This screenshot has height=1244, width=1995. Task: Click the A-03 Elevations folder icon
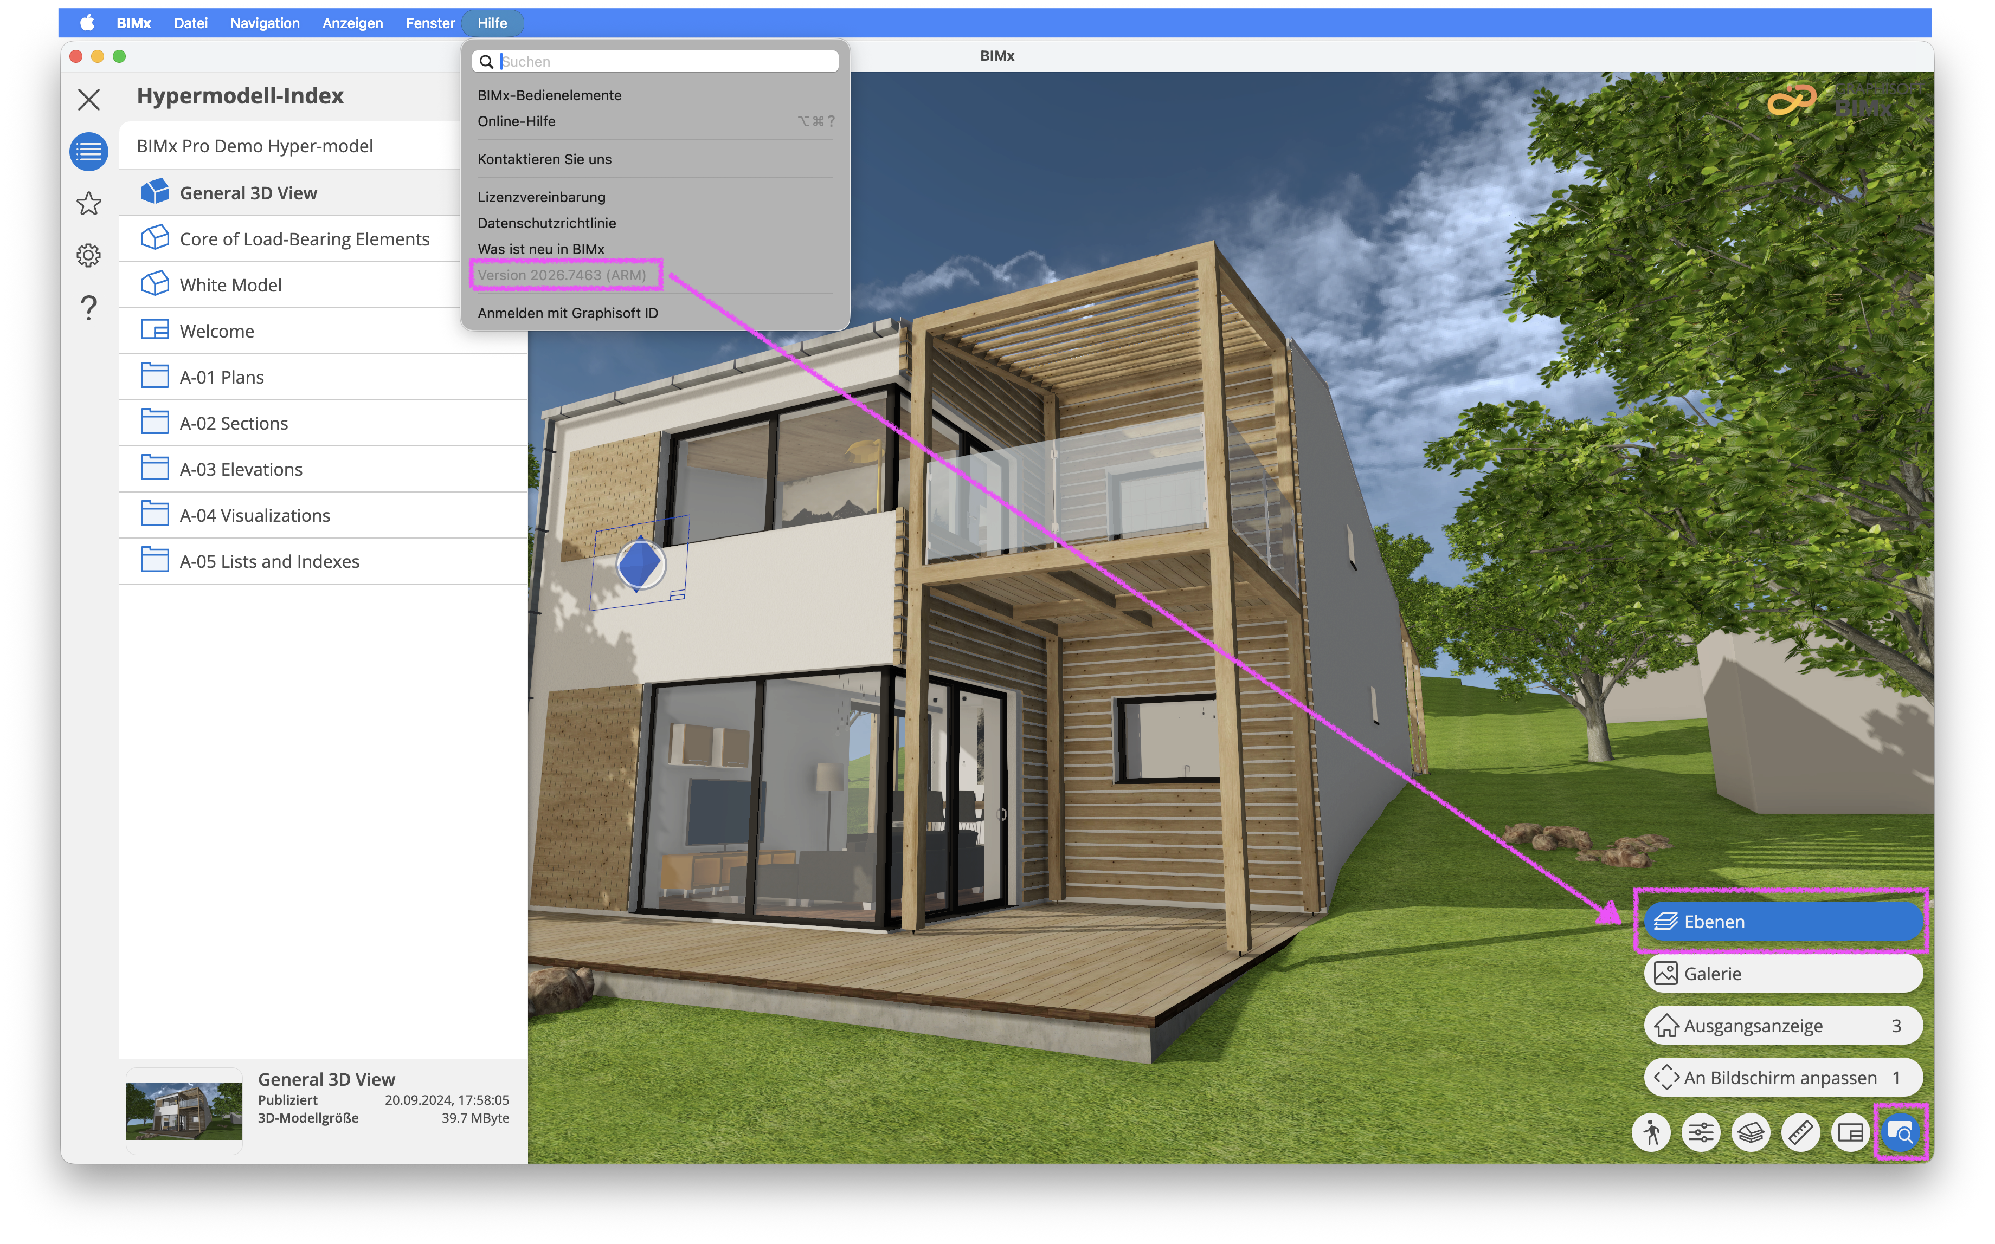pos(155,468)
